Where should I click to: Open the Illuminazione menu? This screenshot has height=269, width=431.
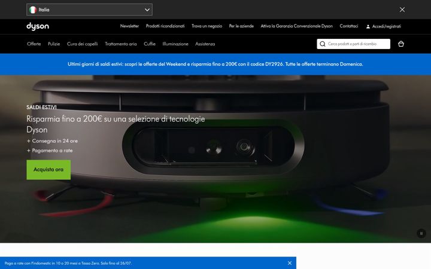tap(175, 44)
